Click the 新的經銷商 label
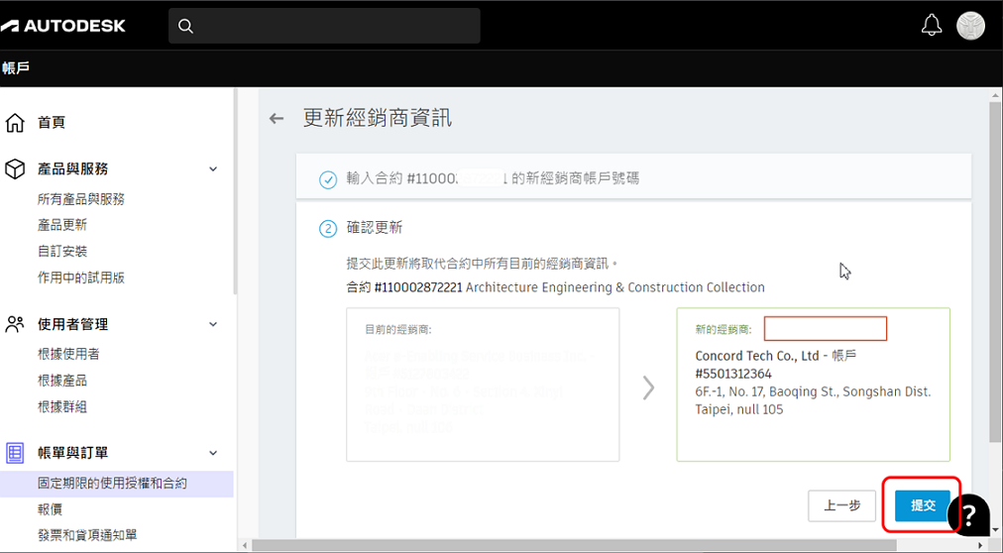 pos(724,329)
